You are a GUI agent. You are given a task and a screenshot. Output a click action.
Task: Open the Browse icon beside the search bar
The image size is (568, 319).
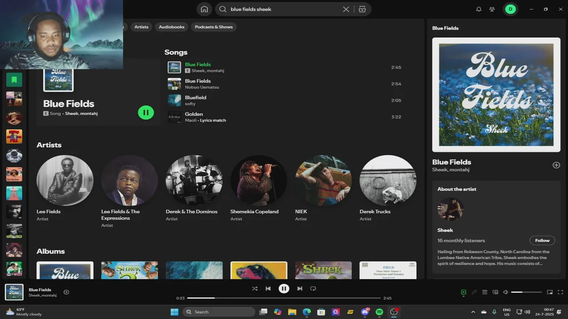[362, 9]
